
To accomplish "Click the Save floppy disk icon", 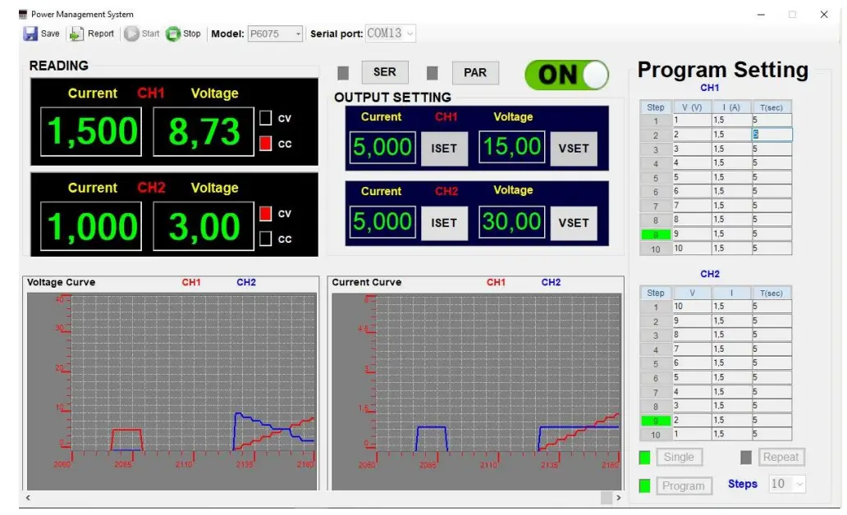I will click(x=30, y=34).
